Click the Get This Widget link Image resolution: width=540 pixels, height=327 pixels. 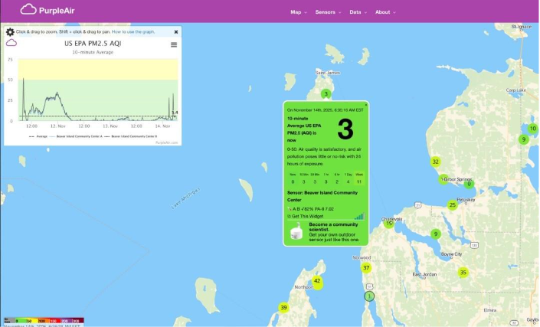(306, 217)
